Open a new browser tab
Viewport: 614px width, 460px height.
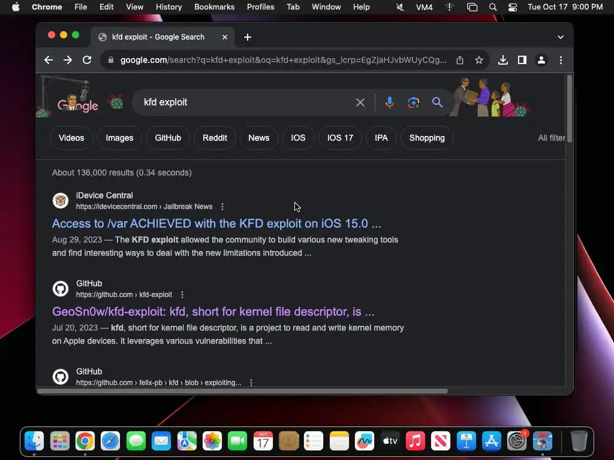point(248,37)
